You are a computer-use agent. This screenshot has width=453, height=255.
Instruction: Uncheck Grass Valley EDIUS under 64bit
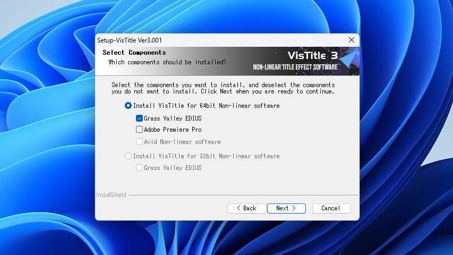pyautogui.click(x=139, y=118)
